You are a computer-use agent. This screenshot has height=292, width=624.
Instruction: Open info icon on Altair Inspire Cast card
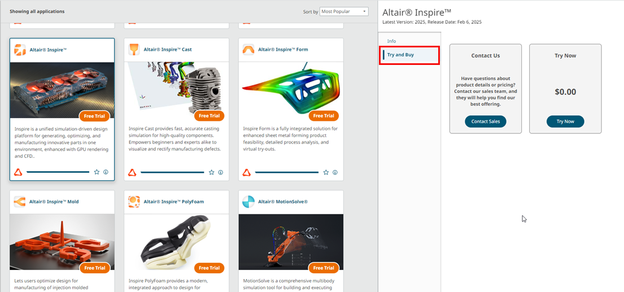(220, 172)
